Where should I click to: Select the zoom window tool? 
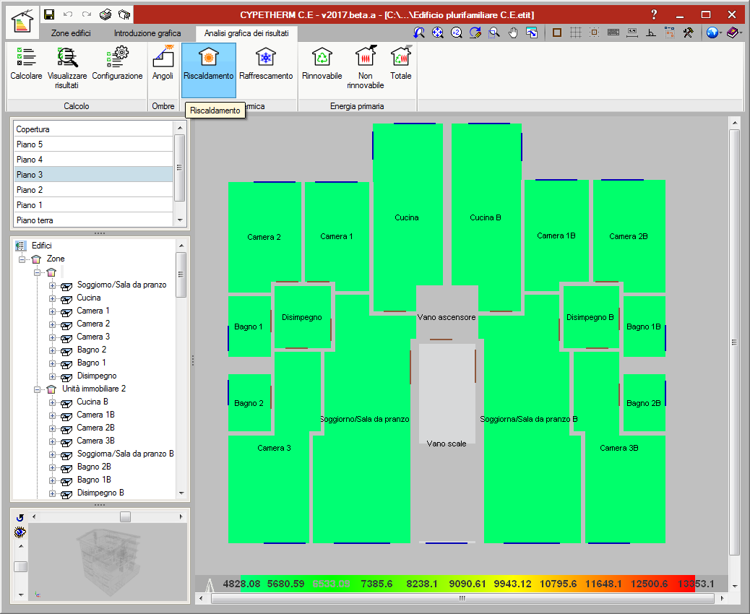pyautogui.click(x=494, y=33)
